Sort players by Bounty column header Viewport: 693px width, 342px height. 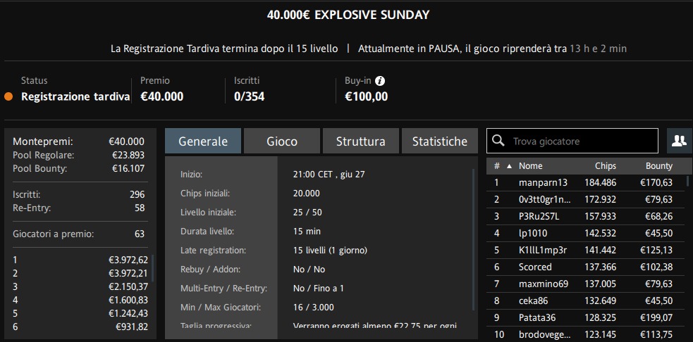point(659,166)
